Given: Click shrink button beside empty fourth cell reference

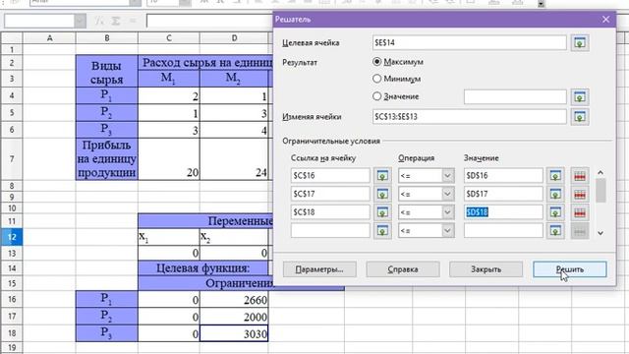Looking at the screenshot, I should [382, 231].
